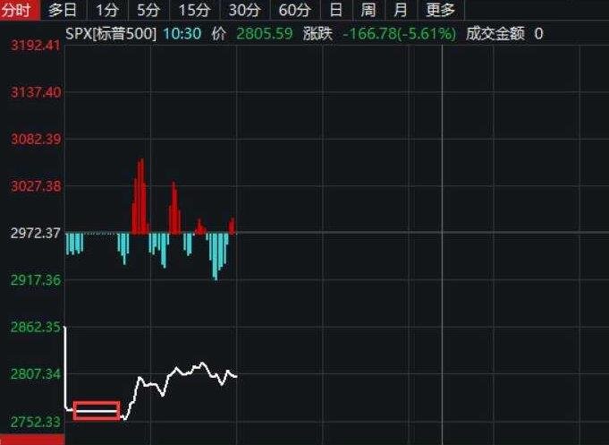Show the weekly 周 chart tab

(368, 11)
